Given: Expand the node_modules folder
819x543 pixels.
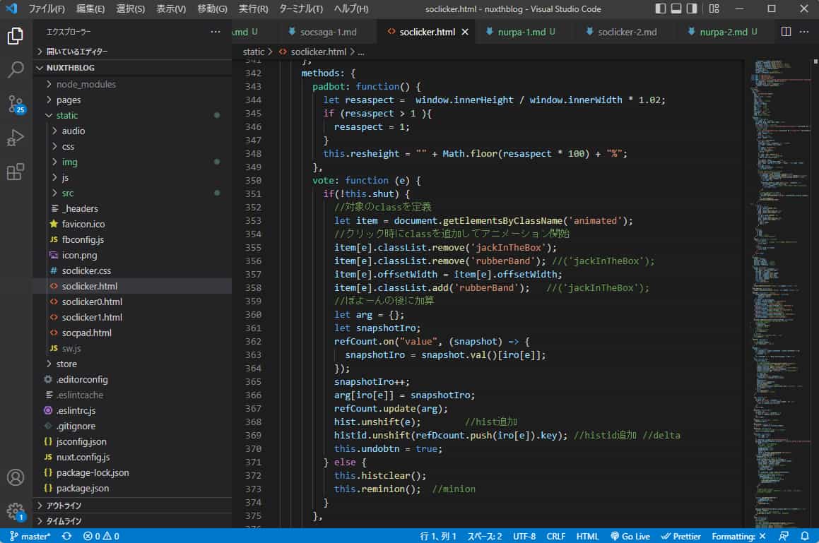Looking at the screenshot, I should [x=86, y=84].
